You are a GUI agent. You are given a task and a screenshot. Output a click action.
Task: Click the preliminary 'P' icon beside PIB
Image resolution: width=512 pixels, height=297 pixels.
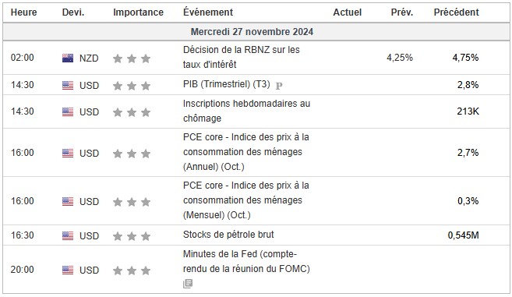pyautogui.click(x=279, y=86)
